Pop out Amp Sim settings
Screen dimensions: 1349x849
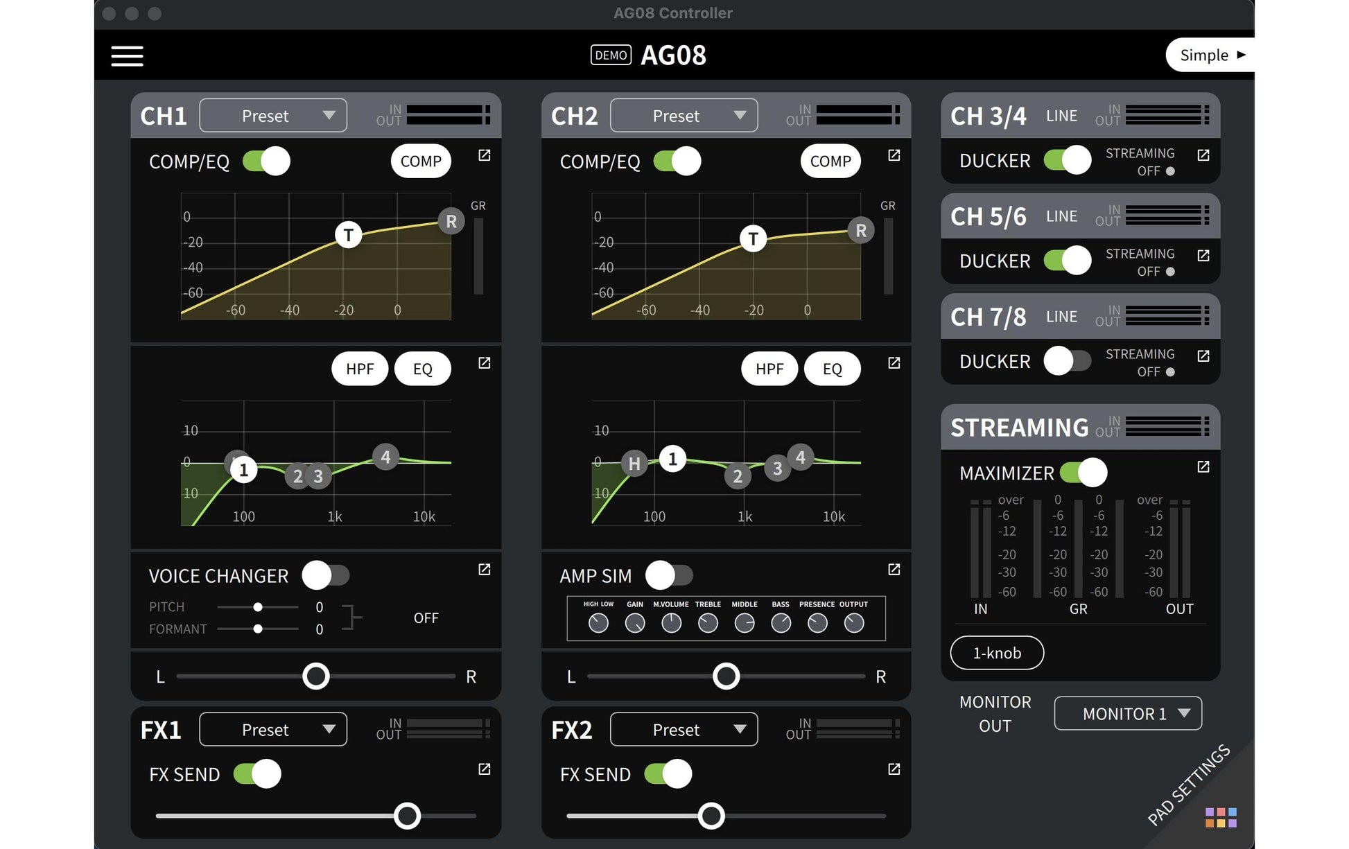tap(894, 569)
